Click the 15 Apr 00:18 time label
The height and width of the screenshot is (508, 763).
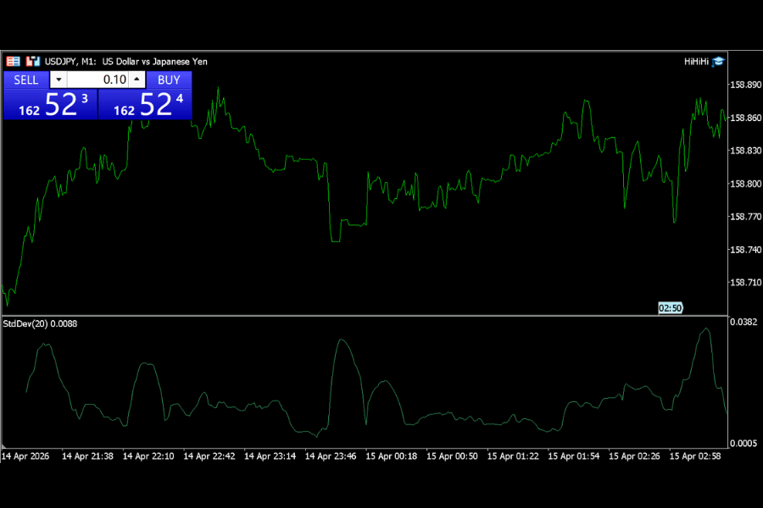tap(392, 456)
